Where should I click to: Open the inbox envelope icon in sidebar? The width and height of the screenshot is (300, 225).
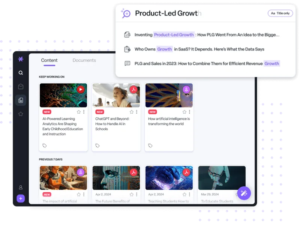(x=21, y=87)
